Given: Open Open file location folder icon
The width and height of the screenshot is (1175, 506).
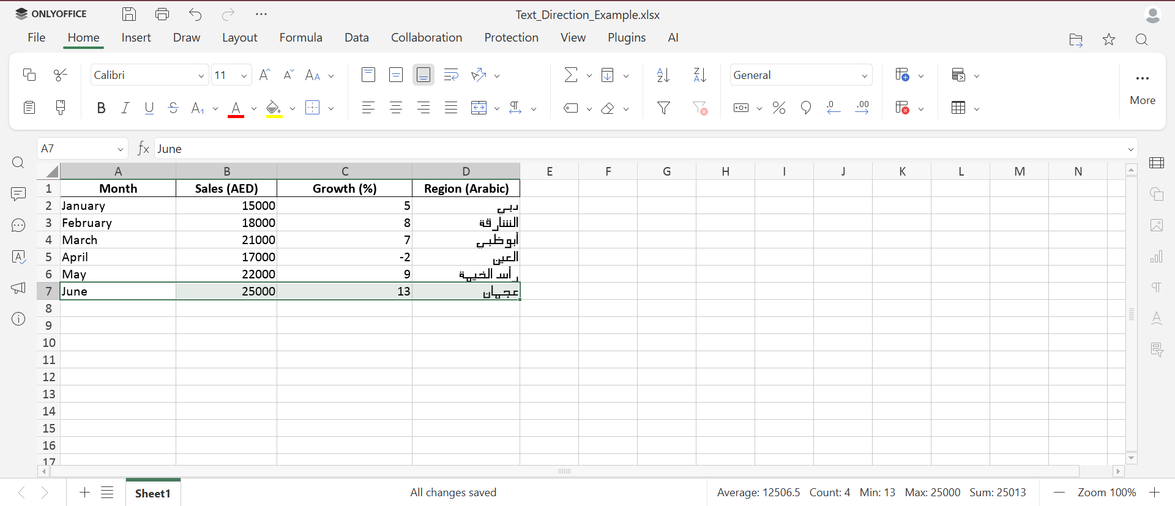Looking at the screenshot, I should tap(1076, 40).
